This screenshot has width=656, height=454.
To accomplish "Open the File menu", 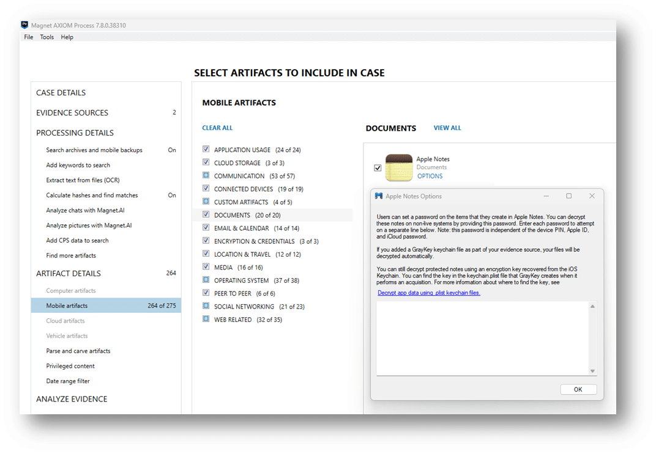I will [x=28, y=37].
